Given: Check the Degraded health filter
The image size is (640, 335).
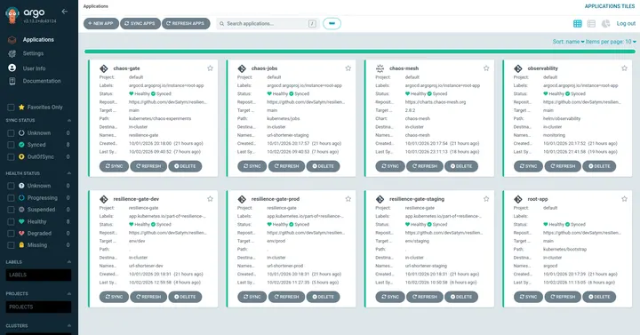Looking at the screenshot, I should (11, 234).
